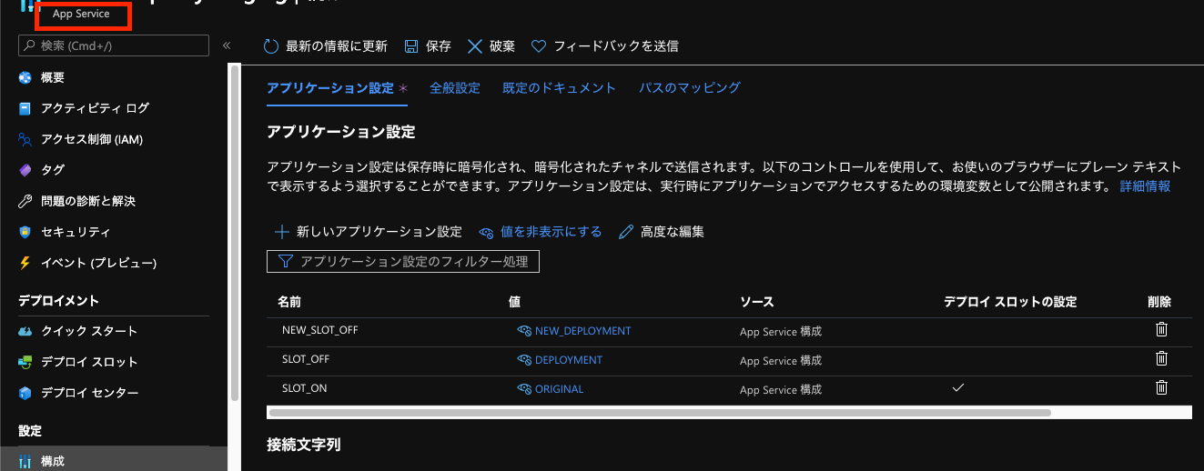Click the 概要 sidebar icon
Image resolution: width=1204 pixels, height=471 pixels.
25,78
